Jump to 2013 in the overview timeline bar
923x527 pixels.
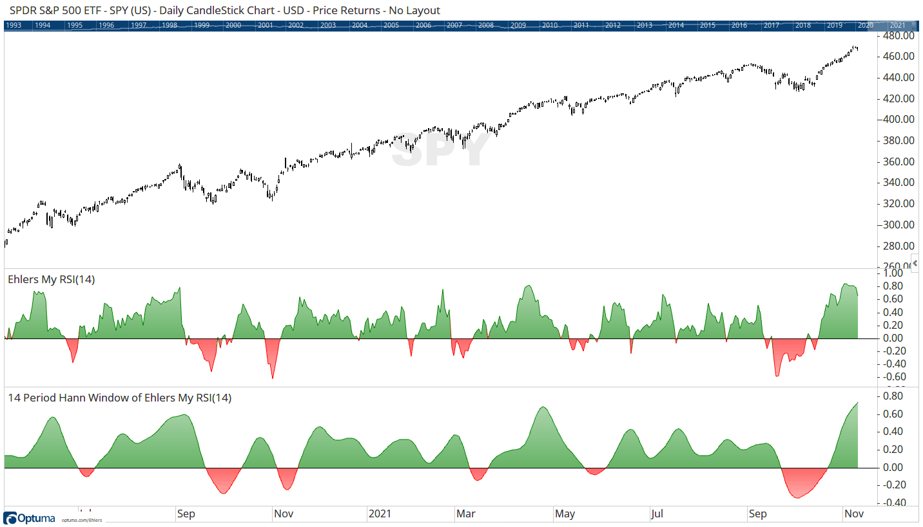click(644, 25)
